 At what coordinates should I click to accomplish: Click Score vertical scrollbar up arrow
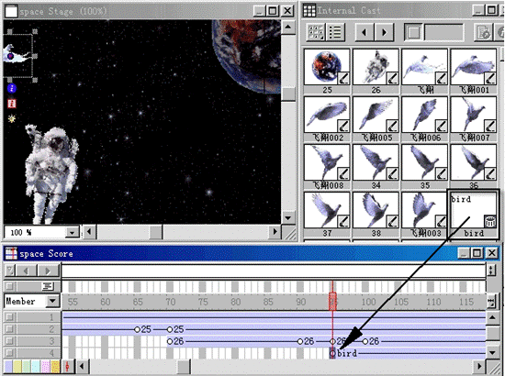point(492,318)
